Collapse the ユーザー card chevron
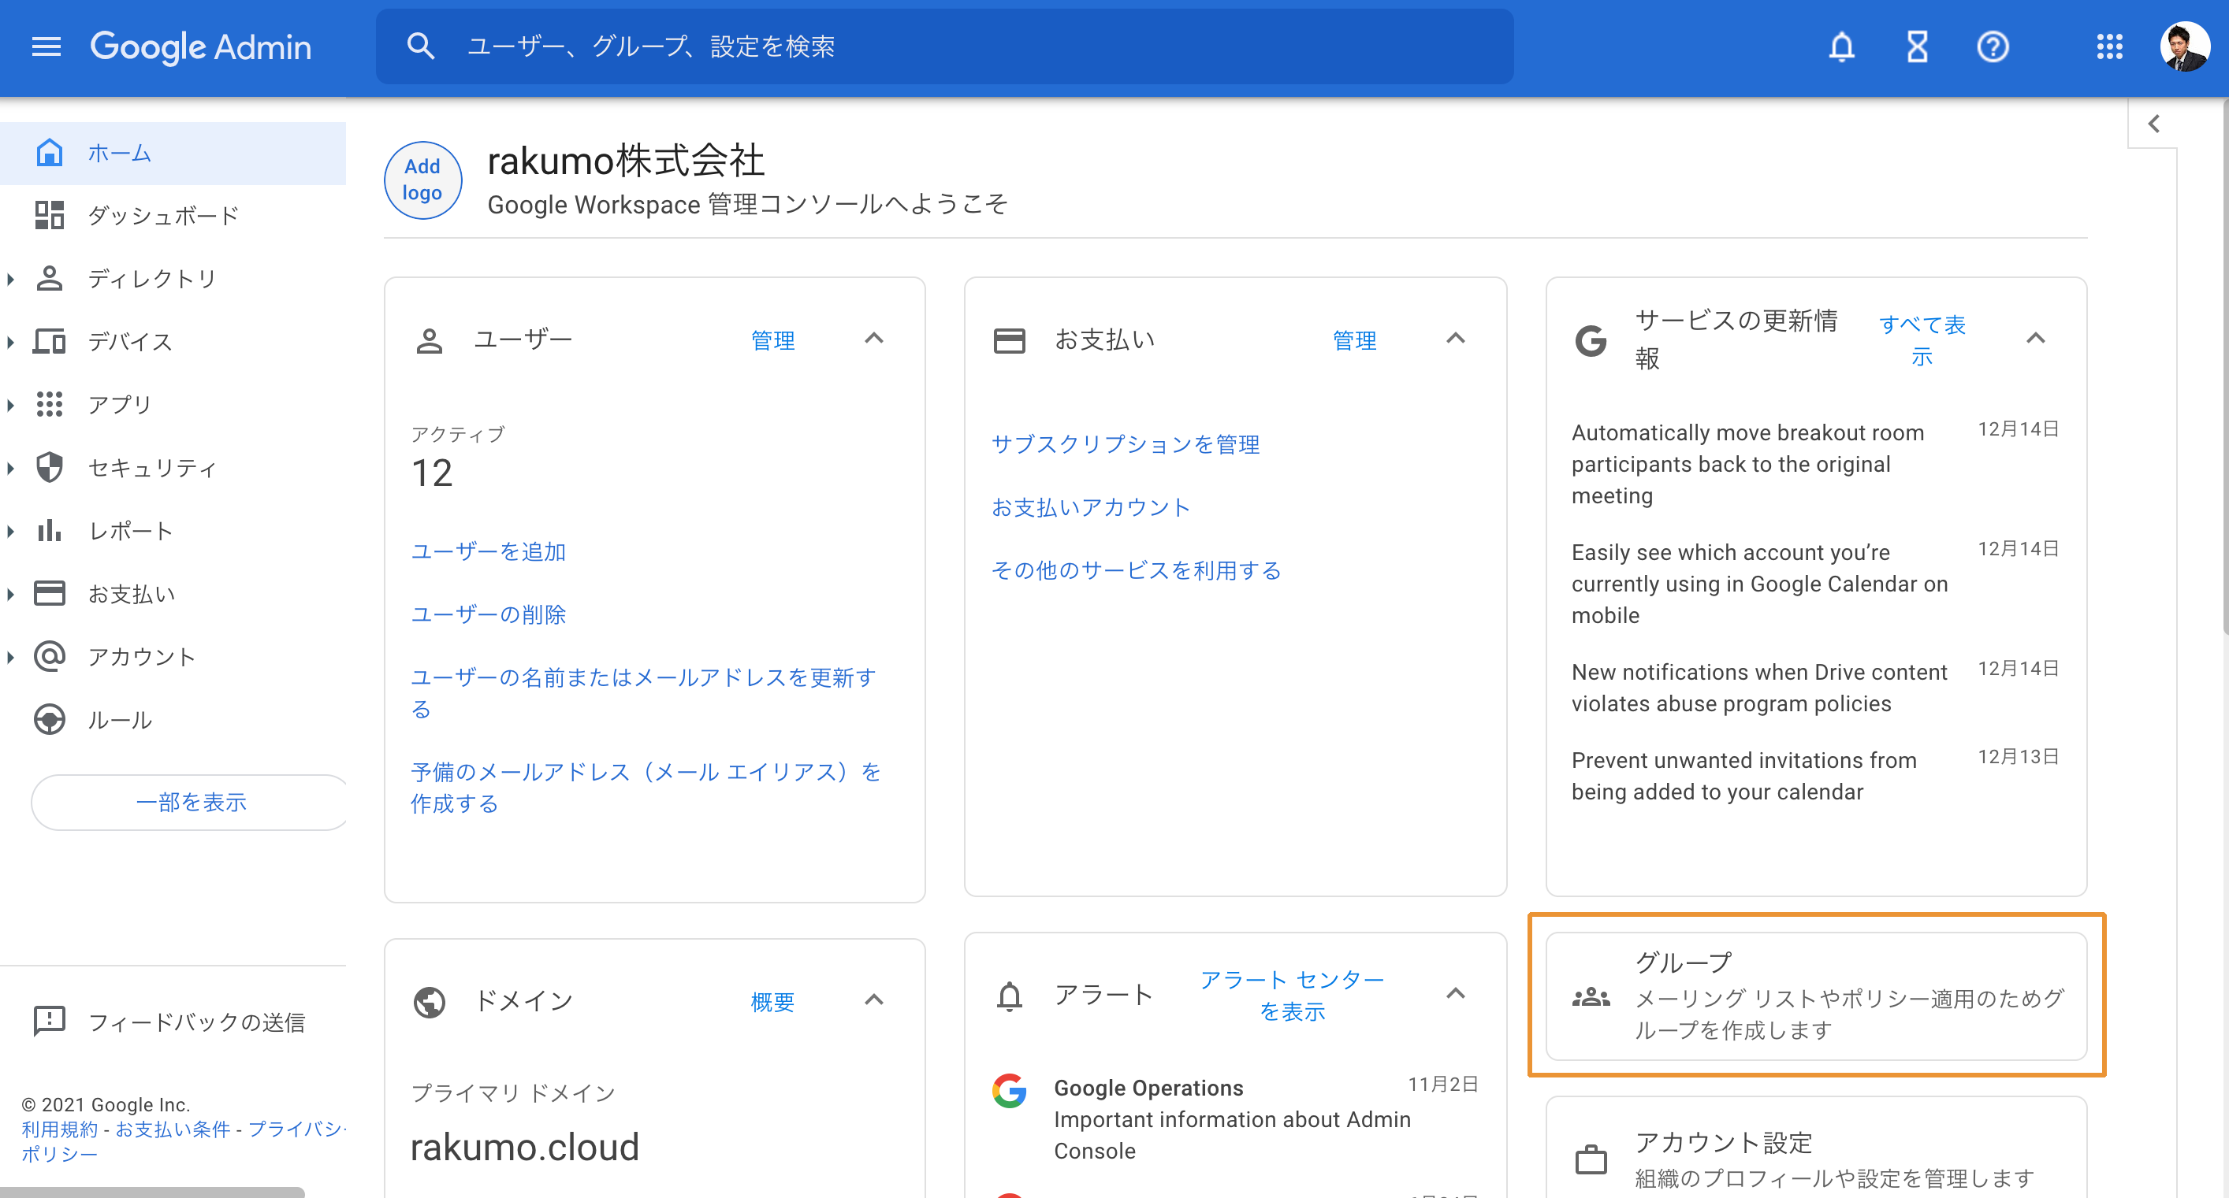The image size is (2229, 1198). (874, 338)
